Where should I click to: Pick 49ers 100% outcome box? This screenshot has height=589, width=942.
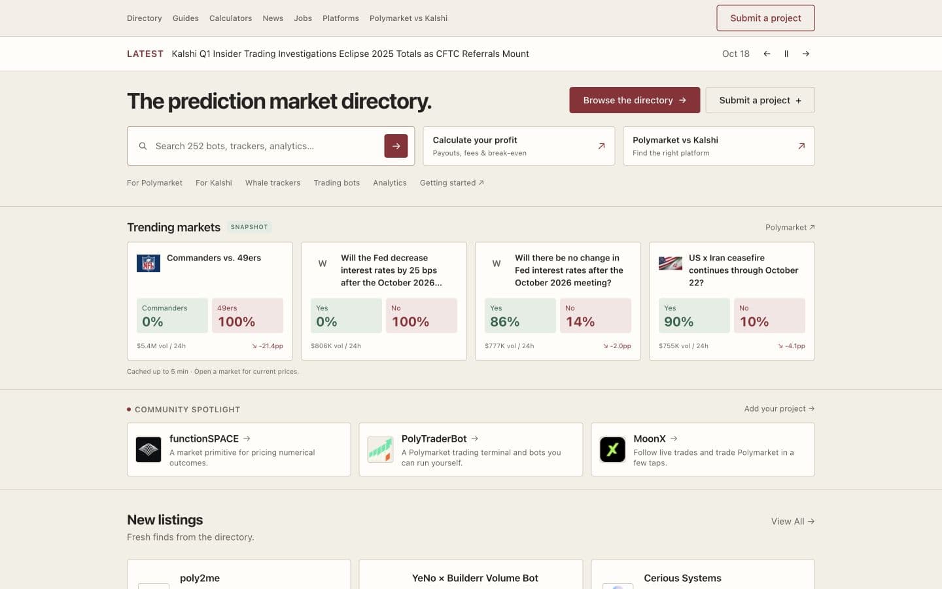pos(247,315)
